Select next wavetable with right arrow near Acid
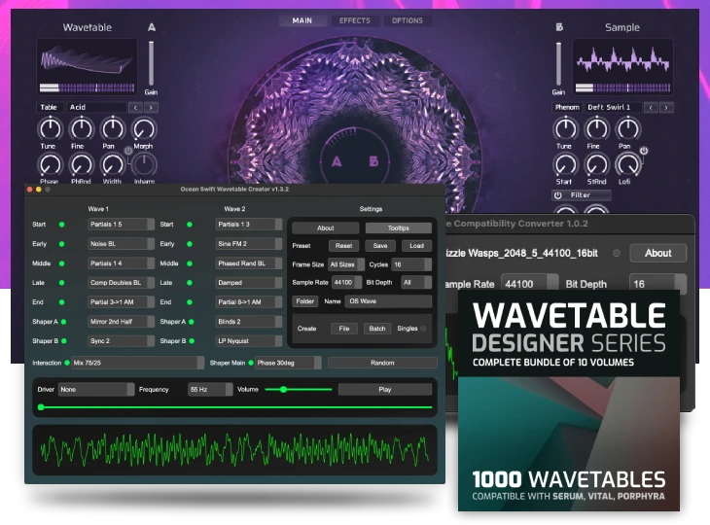 coord(151,108)
